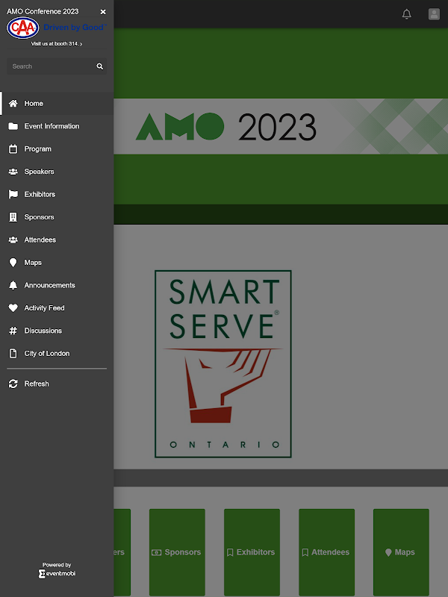Viewport: 448px width, 597px height.
Task: Click the AMO 2023 banner logo
Action: 226,126
